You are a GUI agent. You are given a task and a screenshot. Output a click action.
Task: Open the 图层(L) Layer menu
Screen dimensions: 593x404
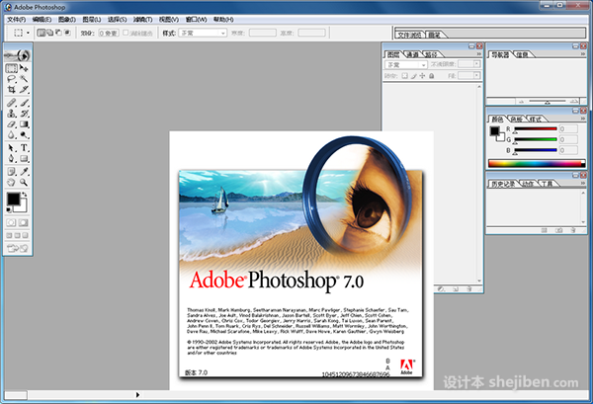[x=92, y=20]
